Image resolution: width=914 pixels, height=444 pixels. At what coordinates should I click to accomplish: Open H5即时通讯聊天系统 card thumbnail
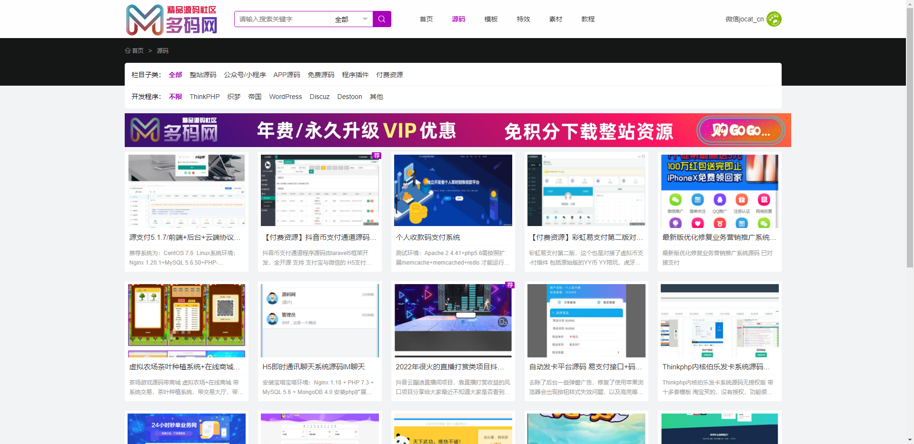[320, 321]
